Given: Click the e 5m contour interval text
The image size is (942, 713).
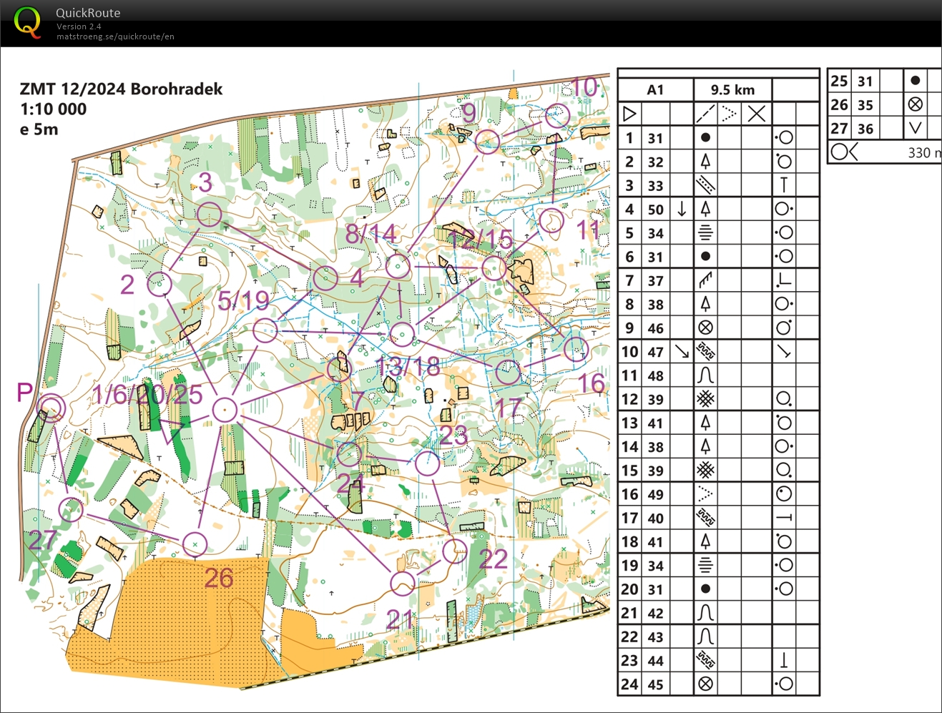Looking at the screenshot, I should [39, 129].
